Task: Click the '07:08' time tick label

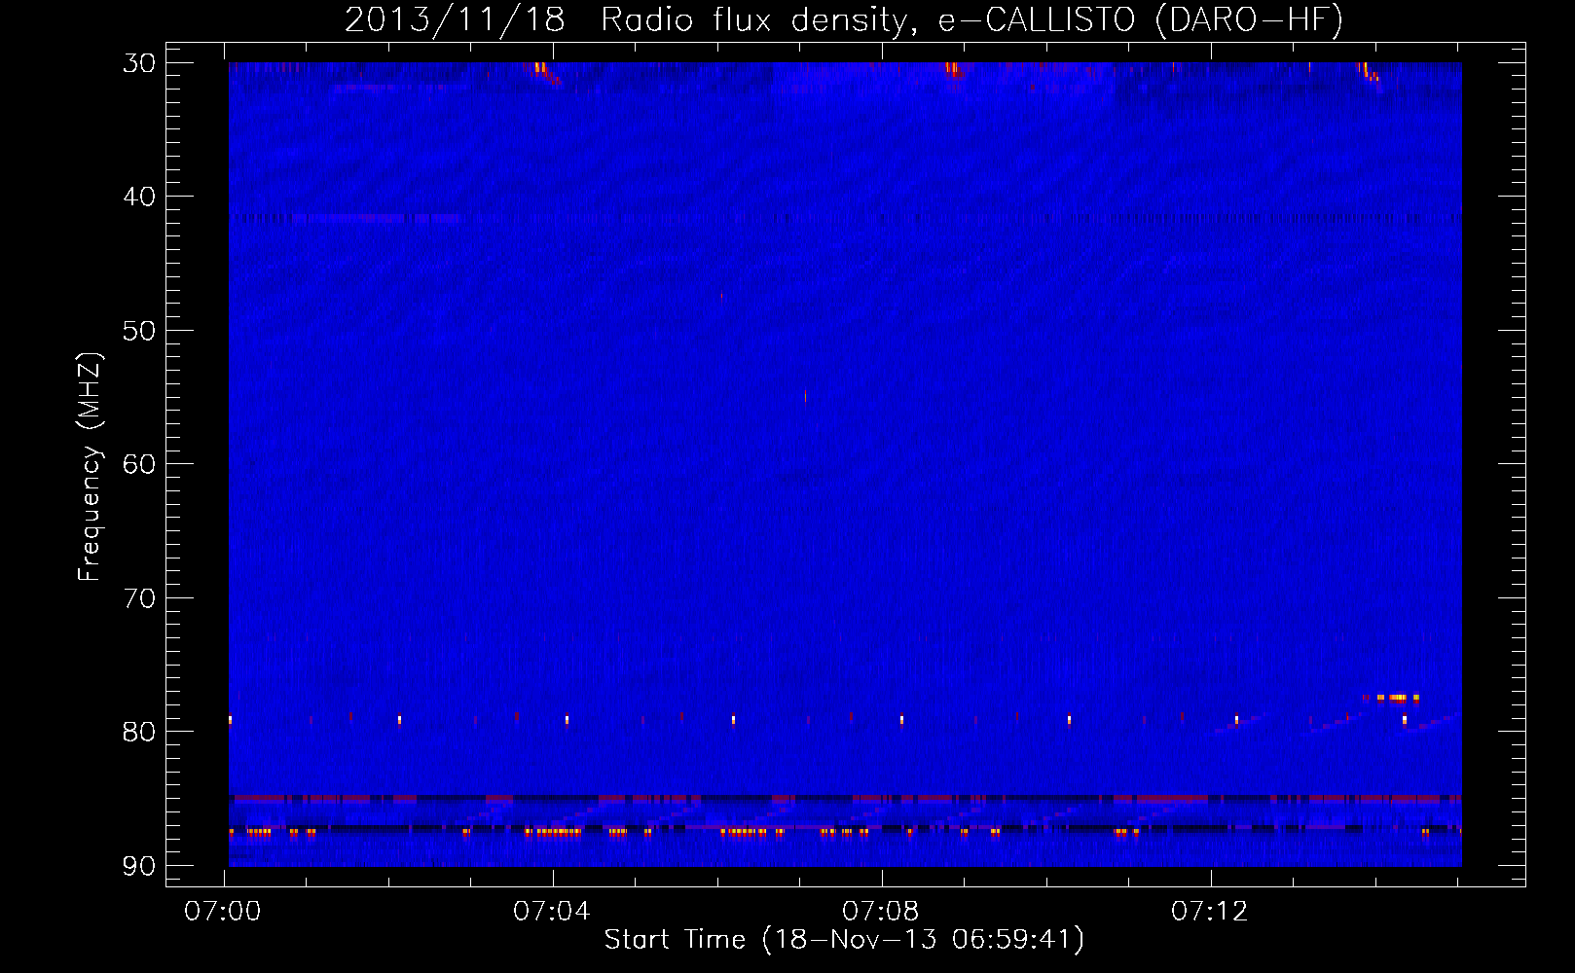Action: pos(881,912)
